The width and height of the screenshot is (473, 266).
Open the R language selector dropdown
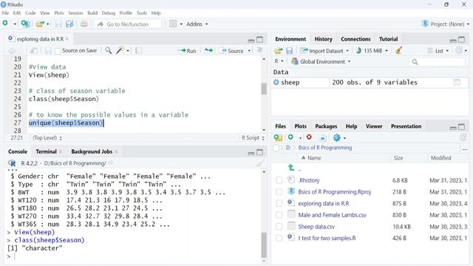click(279, 61)
